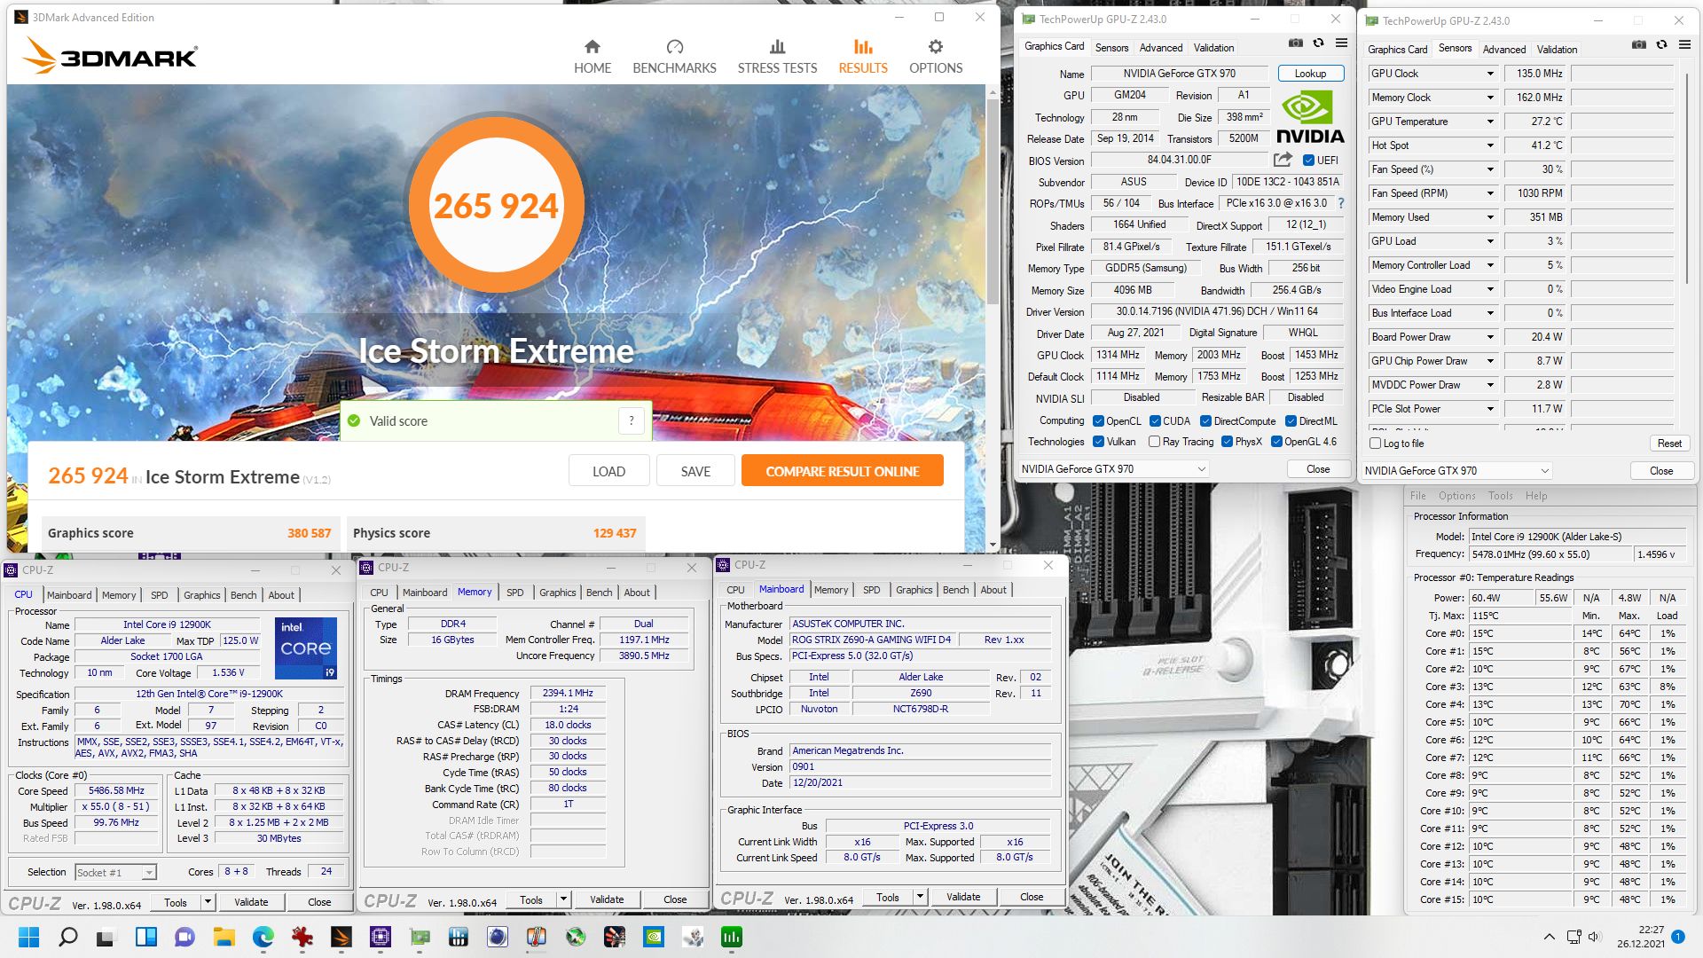
Task: Toggle OpenCL checkbox in GPU-Z
Action: pyautogui.click(x=1098, y=421)
